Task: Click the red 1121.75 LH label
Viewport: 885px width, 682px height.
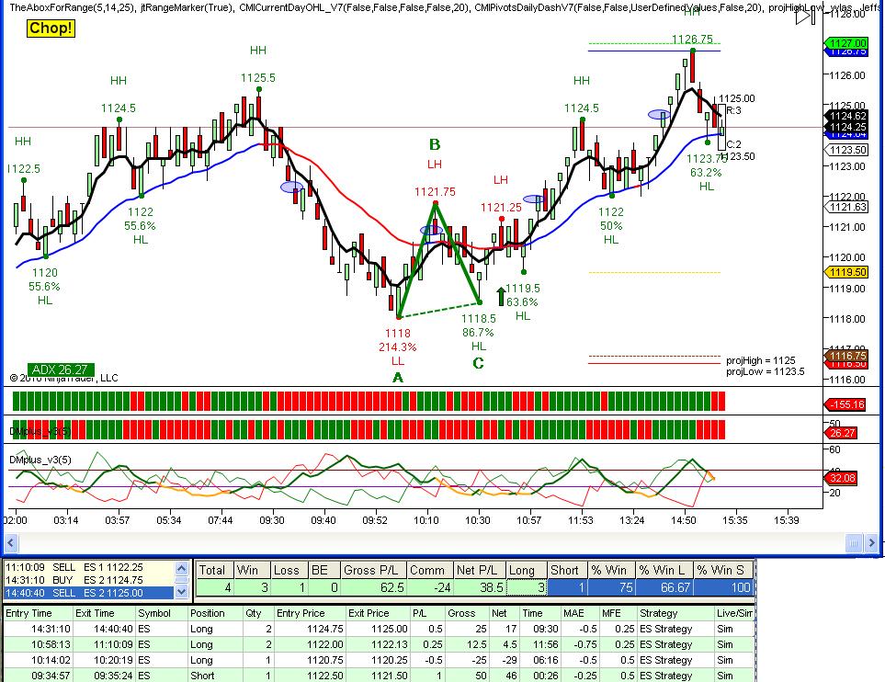Action: [x=435, y=192]
